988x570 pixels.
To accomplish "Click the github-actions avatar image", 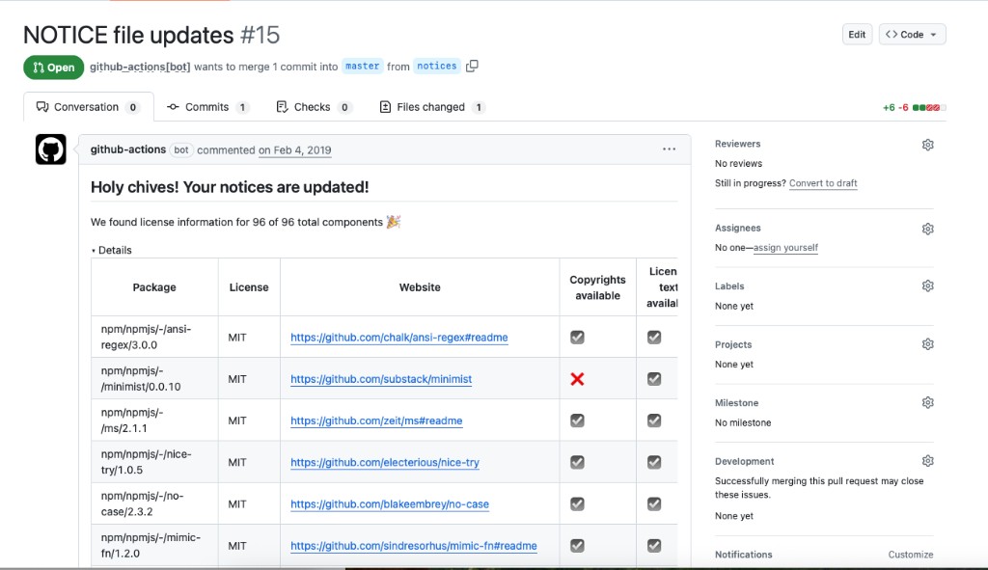I will coord(51,149).
